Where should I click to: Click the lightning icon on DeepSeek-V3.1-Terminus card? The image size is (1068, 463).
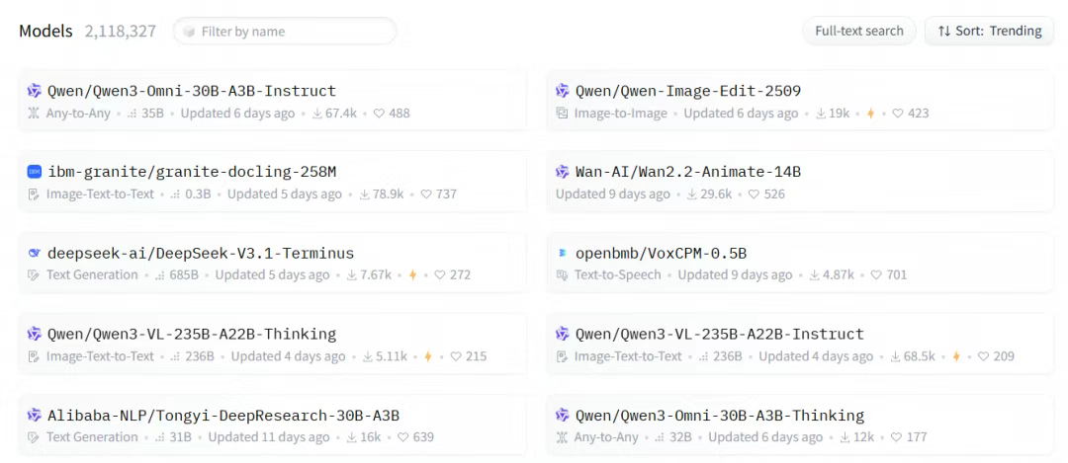(413, 275)
